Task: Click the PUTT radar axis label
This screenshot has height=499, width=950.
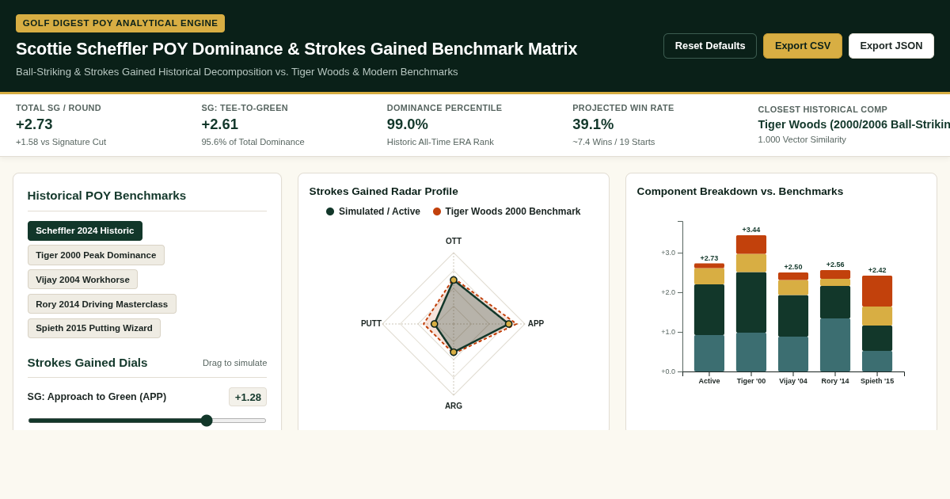Action: click(371, 324)
